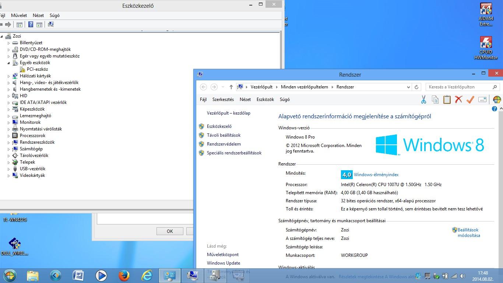Open media player icon on taskbar
Screen dimensions: 503x283
click(101, 276)
